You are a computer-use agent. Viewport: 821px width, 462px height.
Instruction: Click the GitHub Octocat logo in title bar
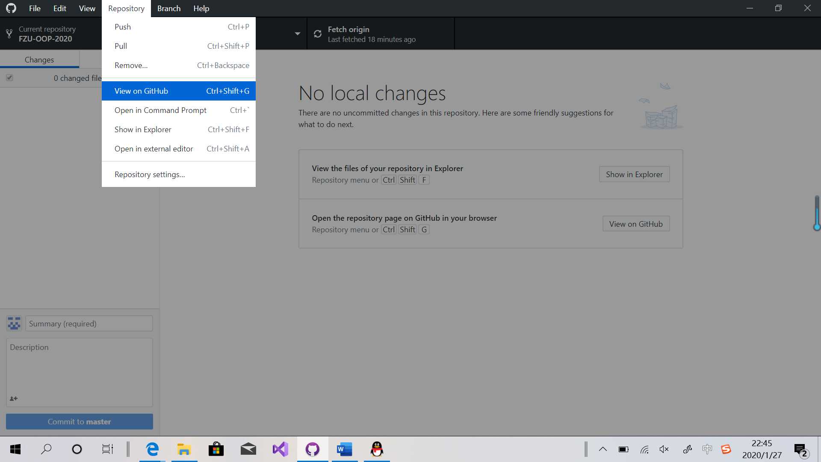[11, 8]
